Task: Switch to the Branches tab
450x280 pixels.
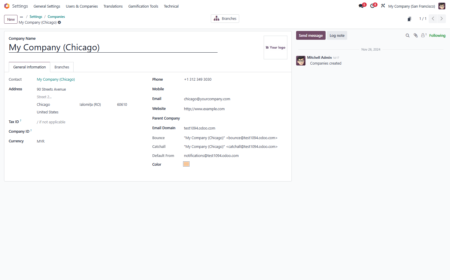Action: click(62, 67)
